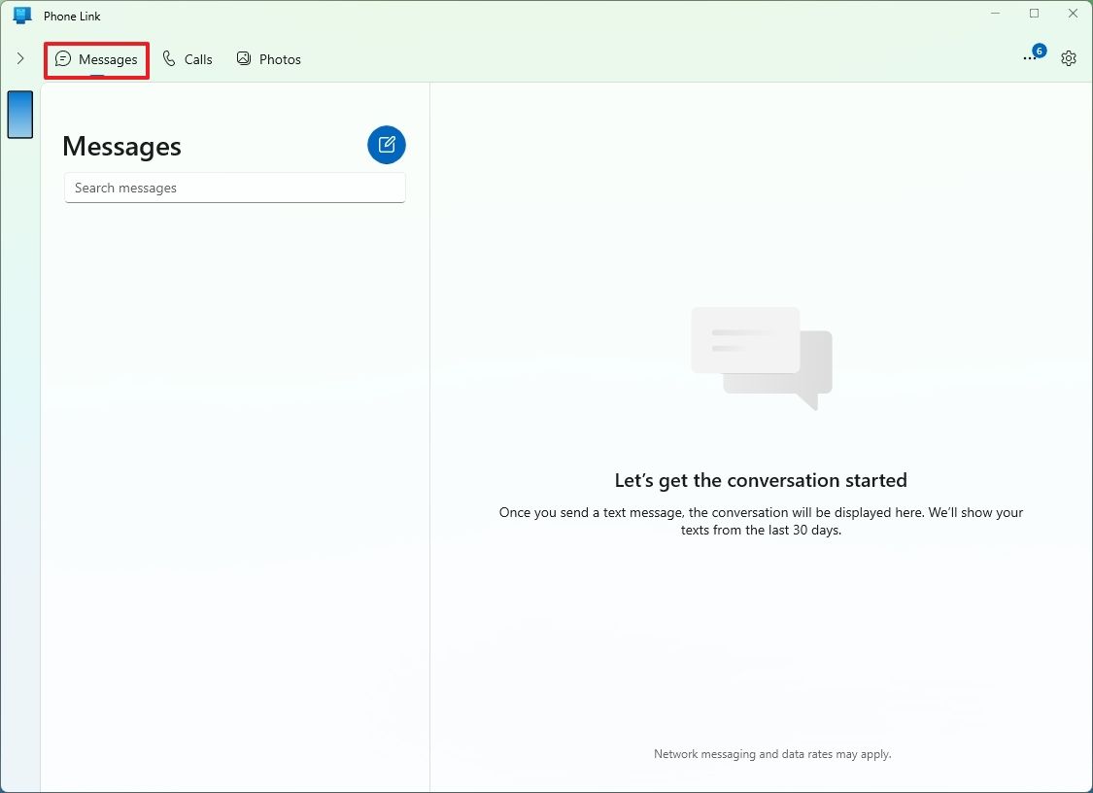View notifications via the ellipsis icon

point(1030,58)
